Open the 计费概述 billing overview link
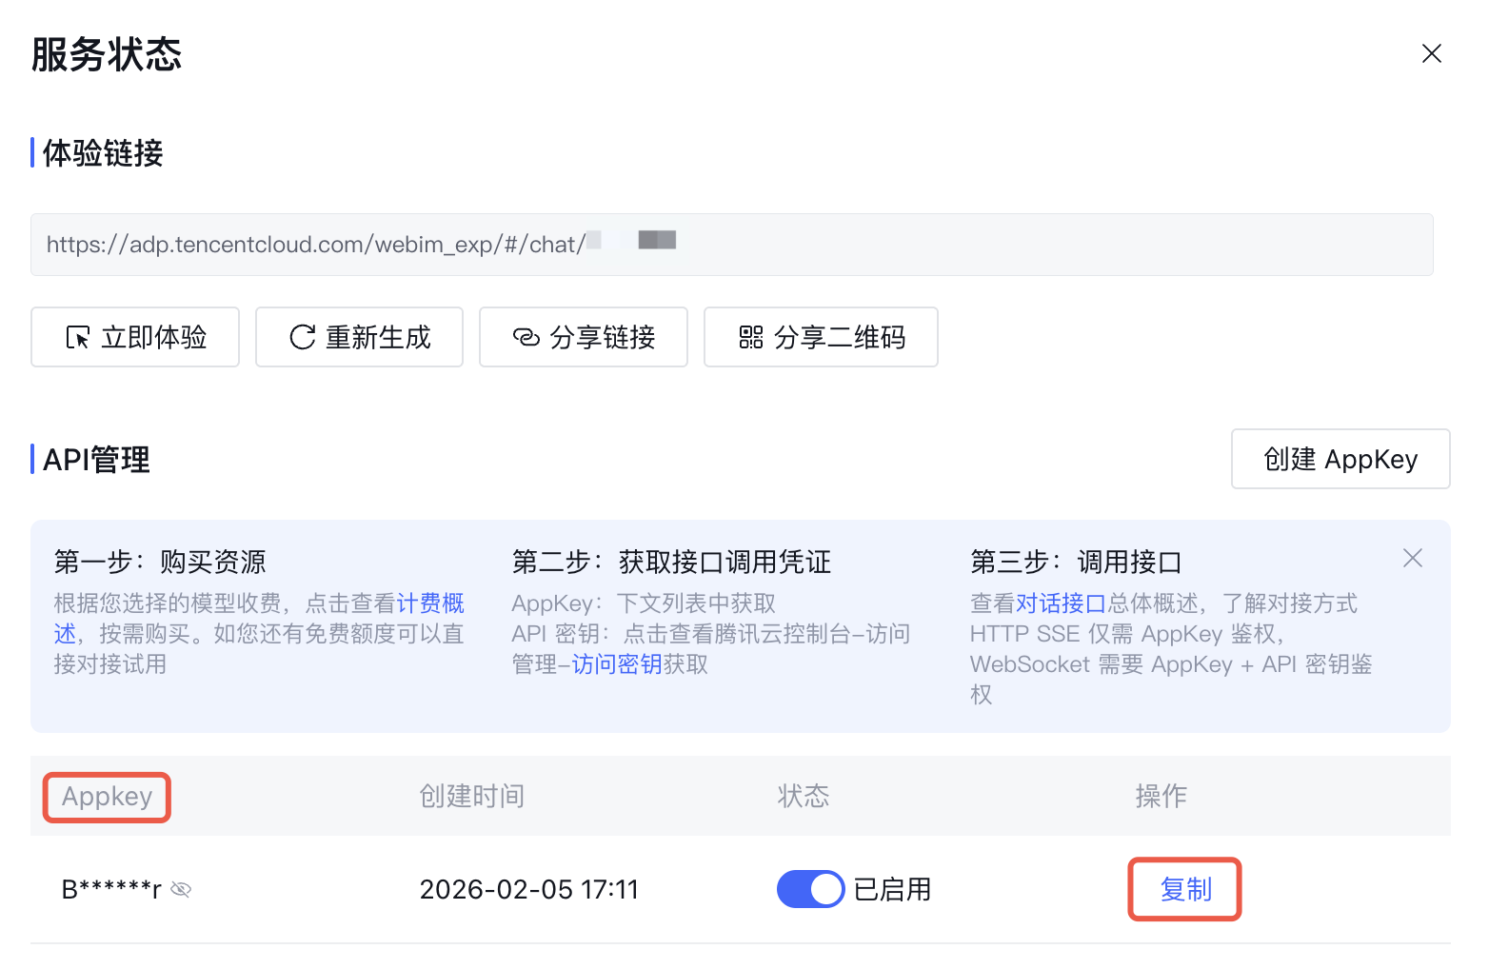This screenshot has height=969, width=1489. tap(430, 603)
